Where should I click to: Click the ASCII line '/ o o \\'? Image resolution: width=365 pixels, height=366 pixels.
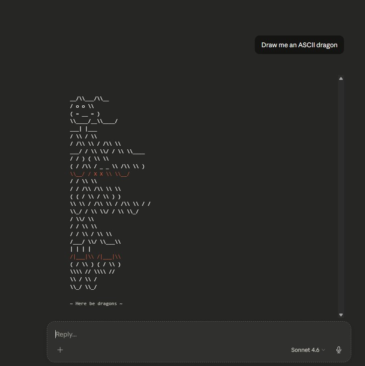click(x=82, y=106)
